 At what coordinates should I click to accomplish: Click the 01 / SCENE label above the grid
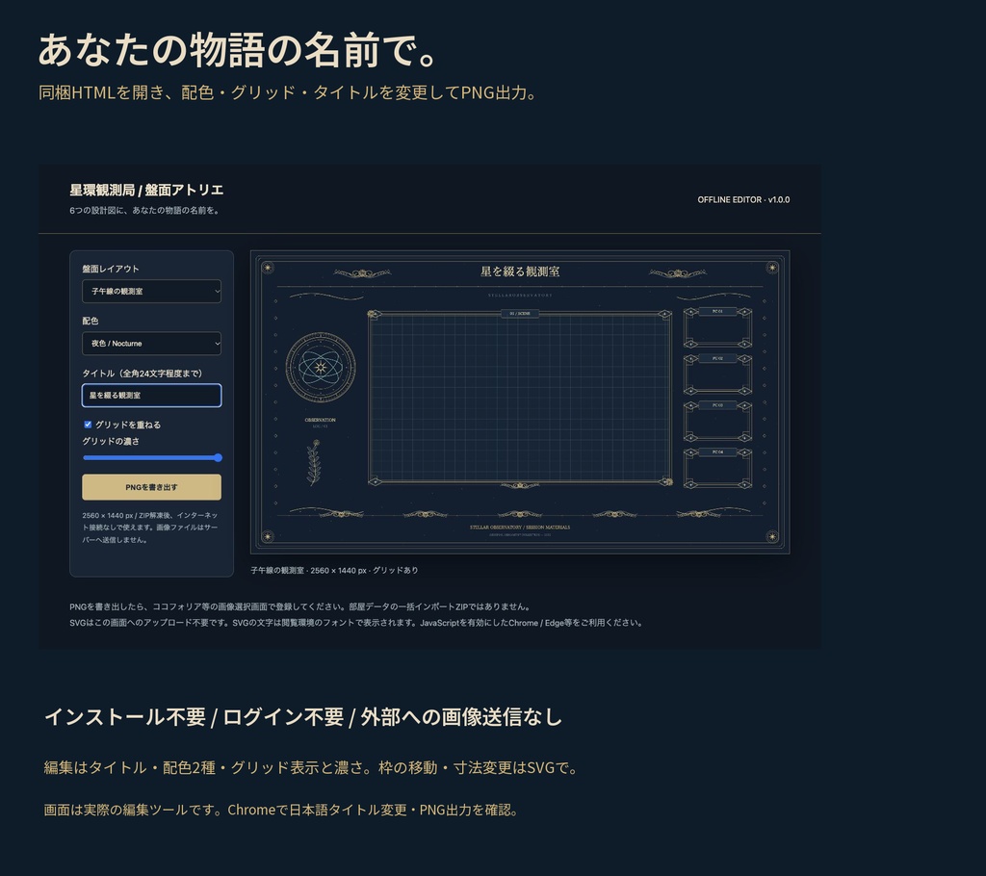tap(519, 313)
